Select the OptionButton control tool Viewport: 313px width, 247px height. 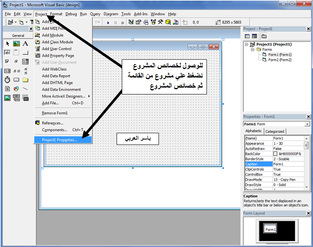(17, 61)
